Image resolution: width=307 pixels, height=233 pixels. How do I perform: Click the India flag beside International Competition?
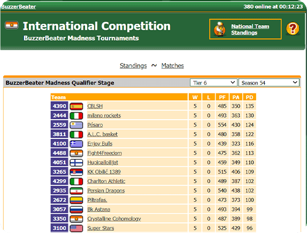click(x=12, y=25)
